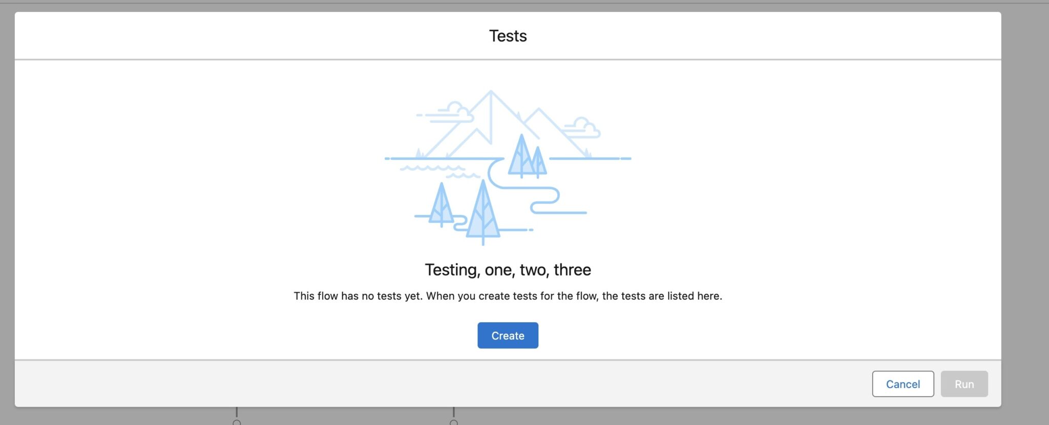1049x425 pixels.
Task: Click the blue Create button
Action: 508,335
